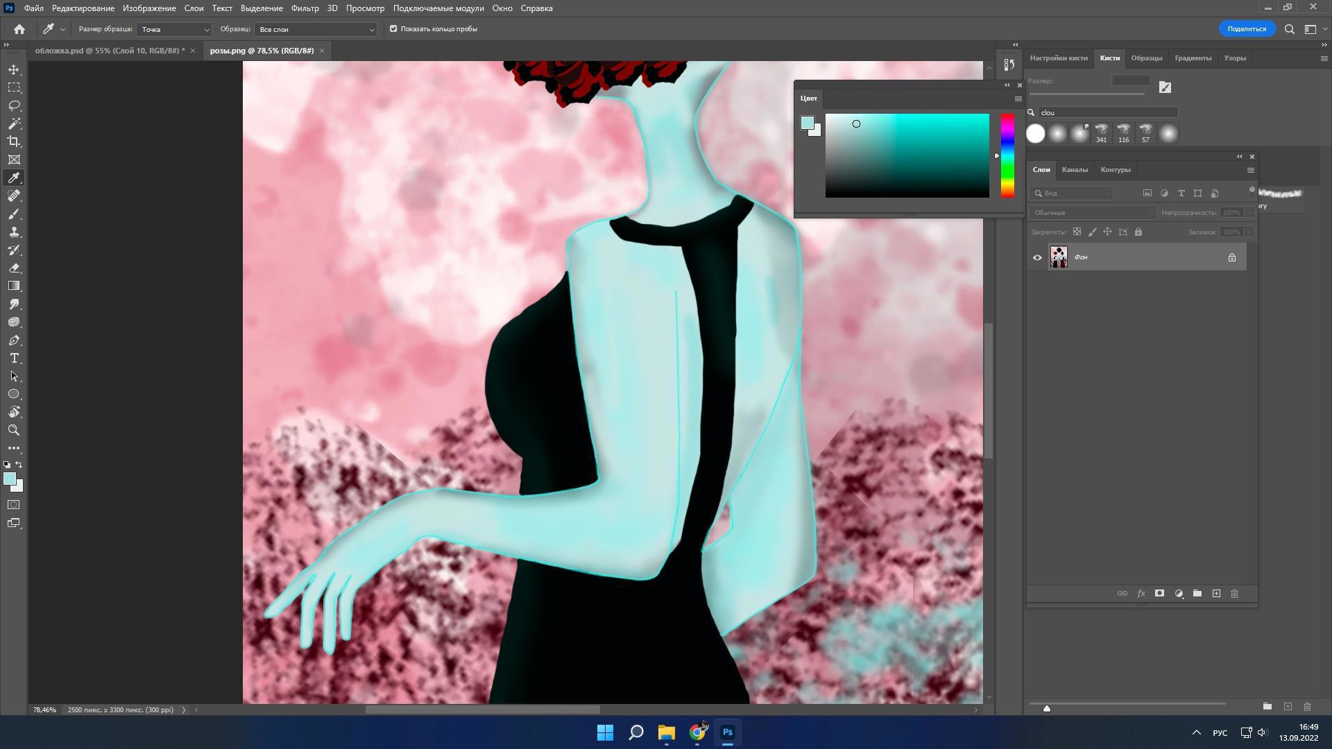1332x749 pixels.
Task: Open the 'Размер образца' Точка dropdown
Action: 174,29
